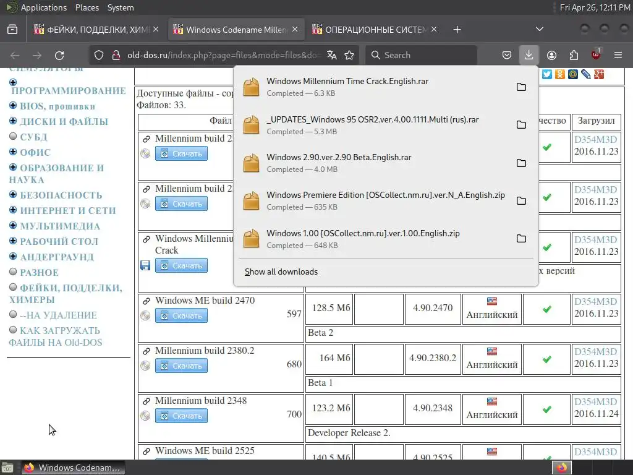Viewport: 633px width, 475px height.
Task: Open Firefox account icon
Action: [551, 55]
